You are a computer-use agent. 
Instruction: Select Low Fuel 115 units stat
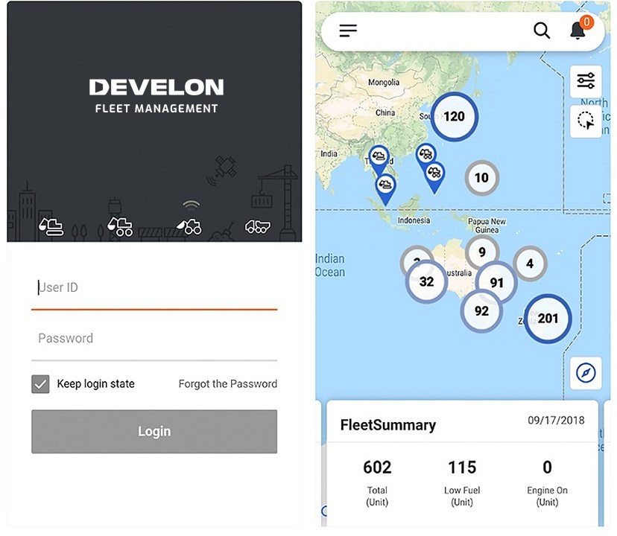462,479
